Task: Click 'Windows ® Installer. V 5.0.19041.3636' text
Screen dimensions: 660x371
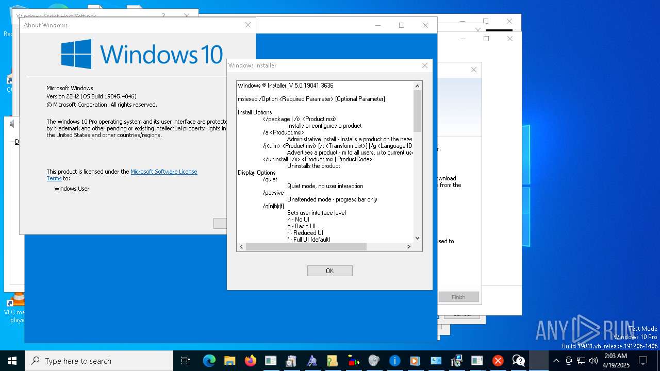Action: pyautogui.click(x=285, y=86)
